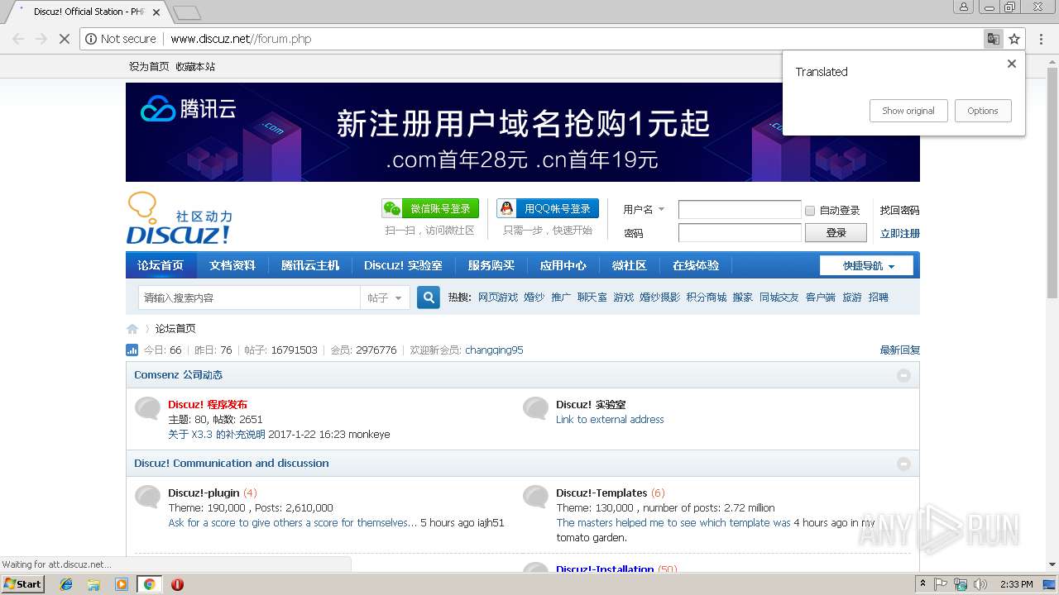
Task: Open the 在线体验 nav item
Action: 696,265
